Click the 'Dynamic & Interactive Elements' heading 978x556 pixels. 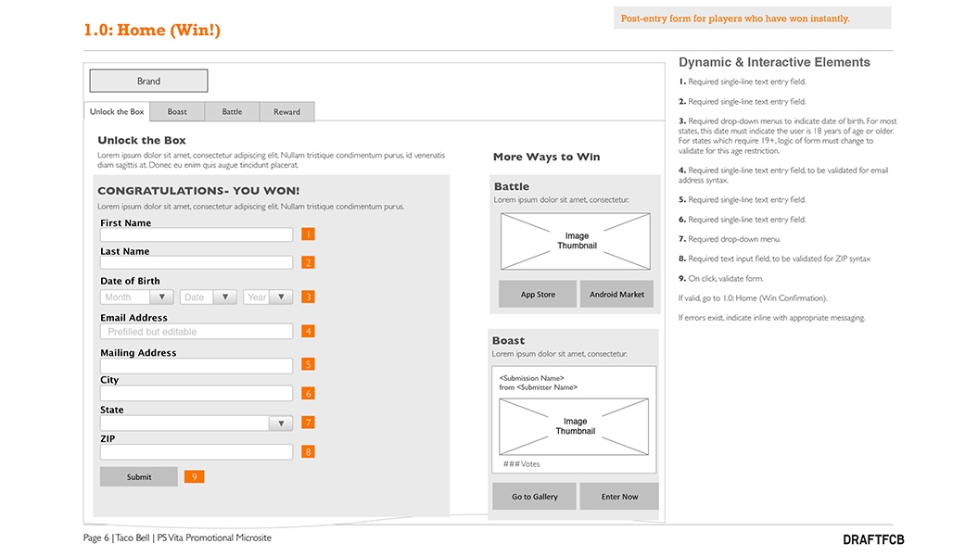(774, 62)
